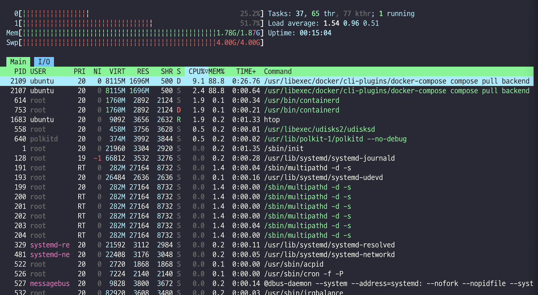Sort processes by the PID column header

point(20,72)
